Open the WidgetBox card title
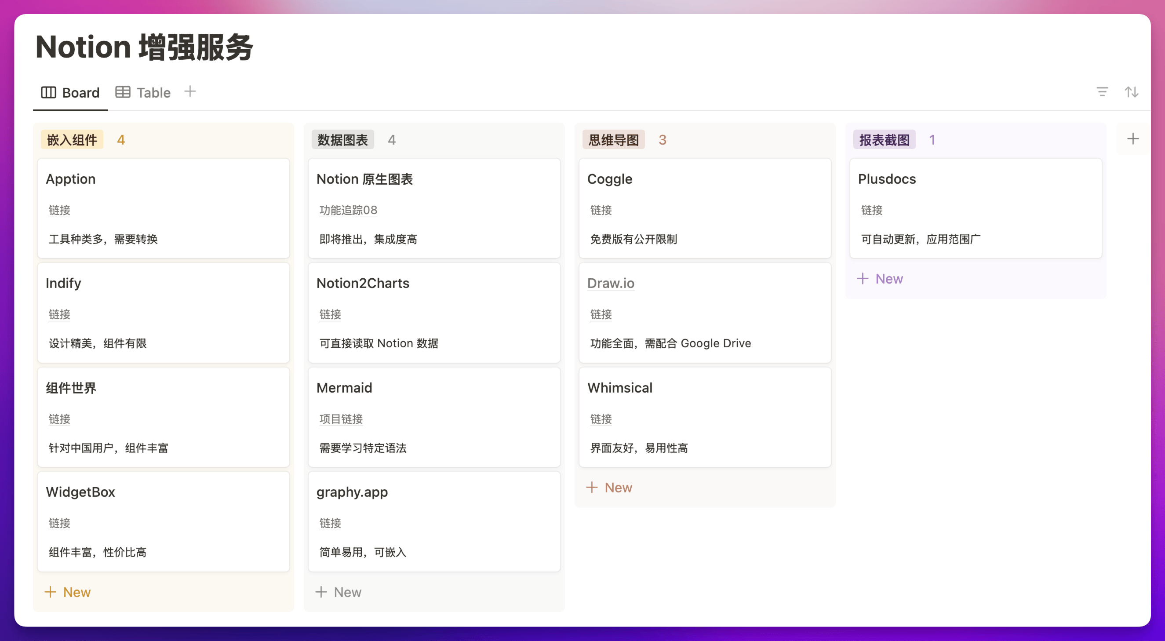 tap(80, 492)
